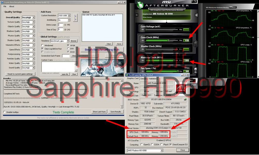Save the Queue
This screenshot has width=259, height=155.
(119, 44)
